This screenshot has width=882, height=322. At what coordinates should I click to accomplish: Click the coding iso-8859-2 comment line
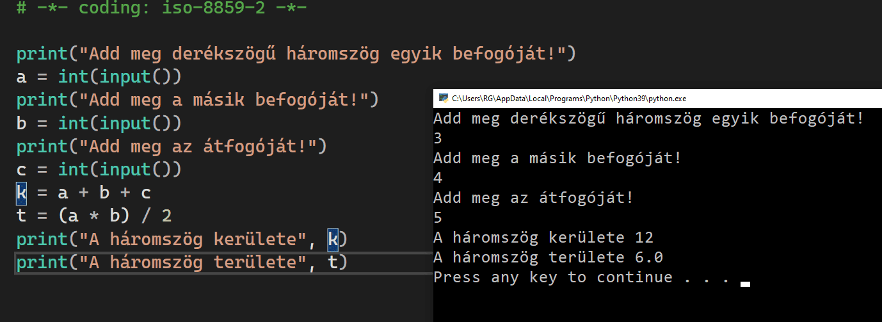pos(161,9)
